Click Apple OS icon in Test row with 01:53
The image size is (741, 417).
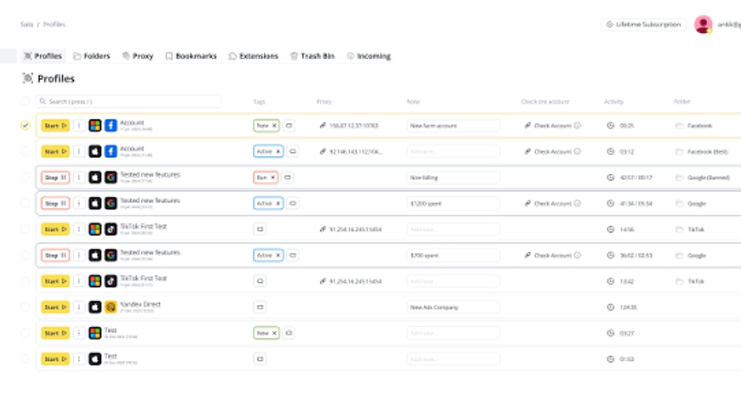[x=94, y=359]
